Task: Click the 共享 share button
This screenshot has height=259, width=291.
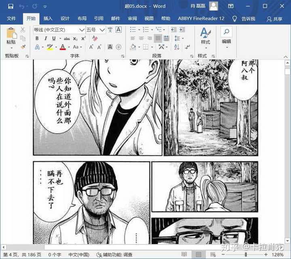Action: point(274,19)
